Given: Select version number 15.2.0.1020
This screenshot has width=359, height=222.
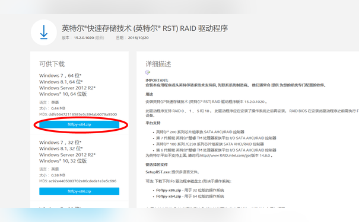Looking at the screenshot, I should pyautogui.click(x=84, y=38).
